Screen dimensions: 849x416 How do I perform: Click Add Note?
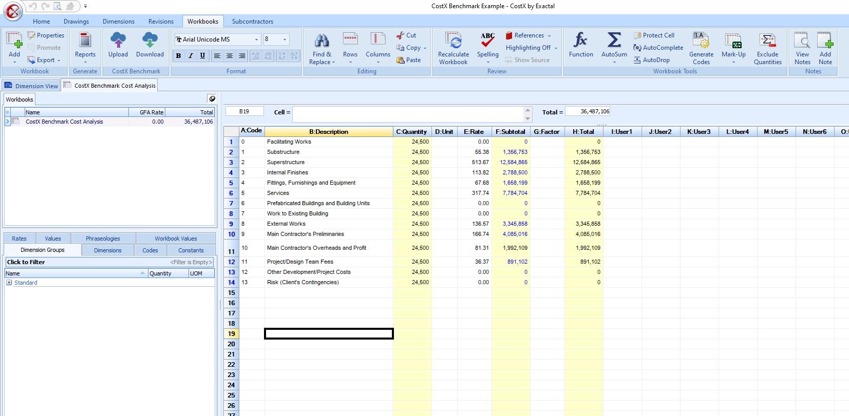click(x=825, y=48)
